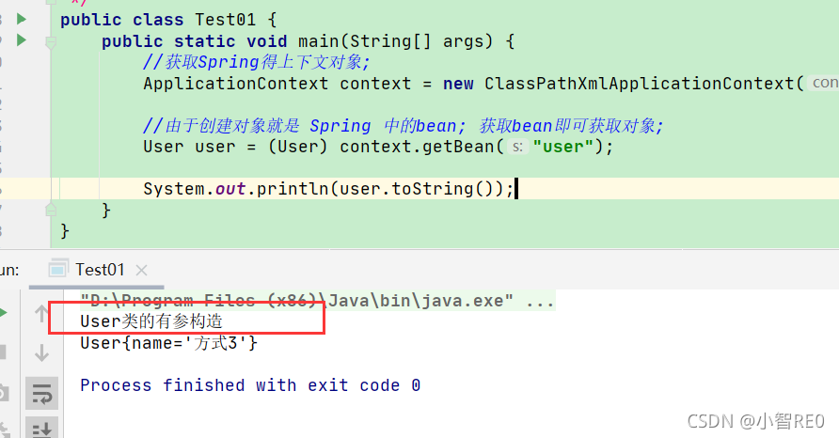
Task: Click the "user" string literal in getBean
Action: [563, 147]
